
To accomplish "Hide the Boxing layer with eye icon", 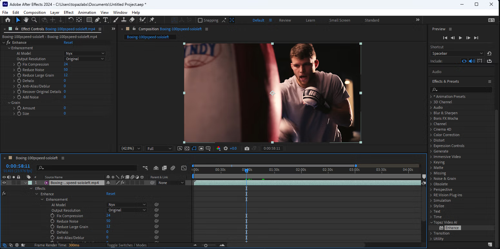I will coord(4,183).
